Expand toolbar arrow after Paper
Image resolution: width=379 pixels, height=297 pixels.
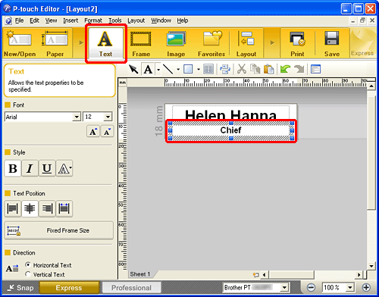pyautogui.click(x=81, y=42)
